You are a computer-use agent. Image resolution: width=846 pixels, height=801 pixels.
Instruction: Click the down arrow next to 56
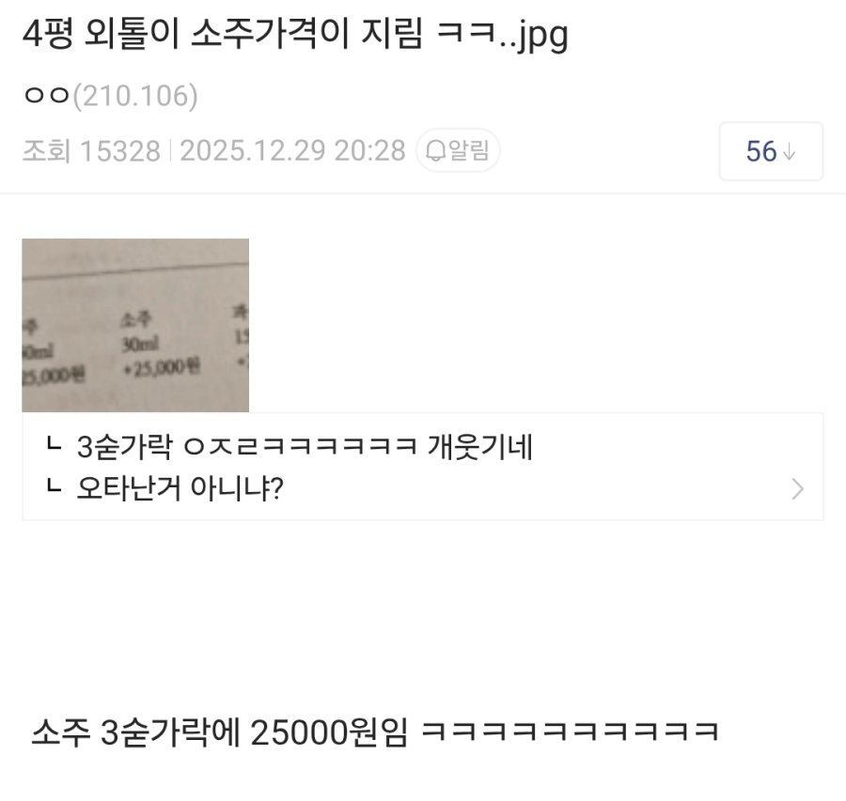[x=789, y=151]
